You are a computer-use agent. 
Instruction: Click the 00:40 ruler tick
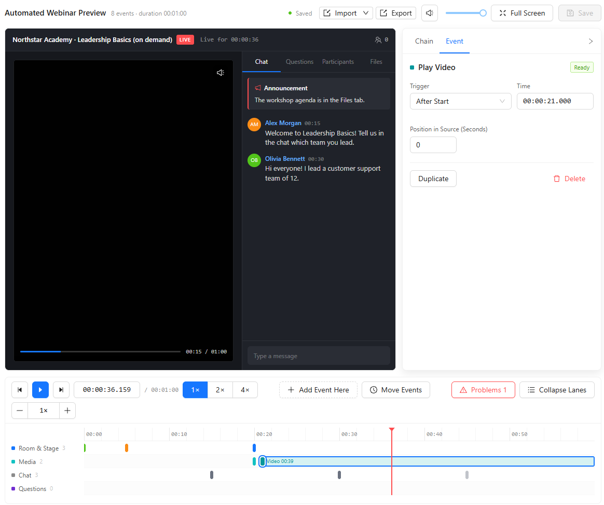pos(434,434)
